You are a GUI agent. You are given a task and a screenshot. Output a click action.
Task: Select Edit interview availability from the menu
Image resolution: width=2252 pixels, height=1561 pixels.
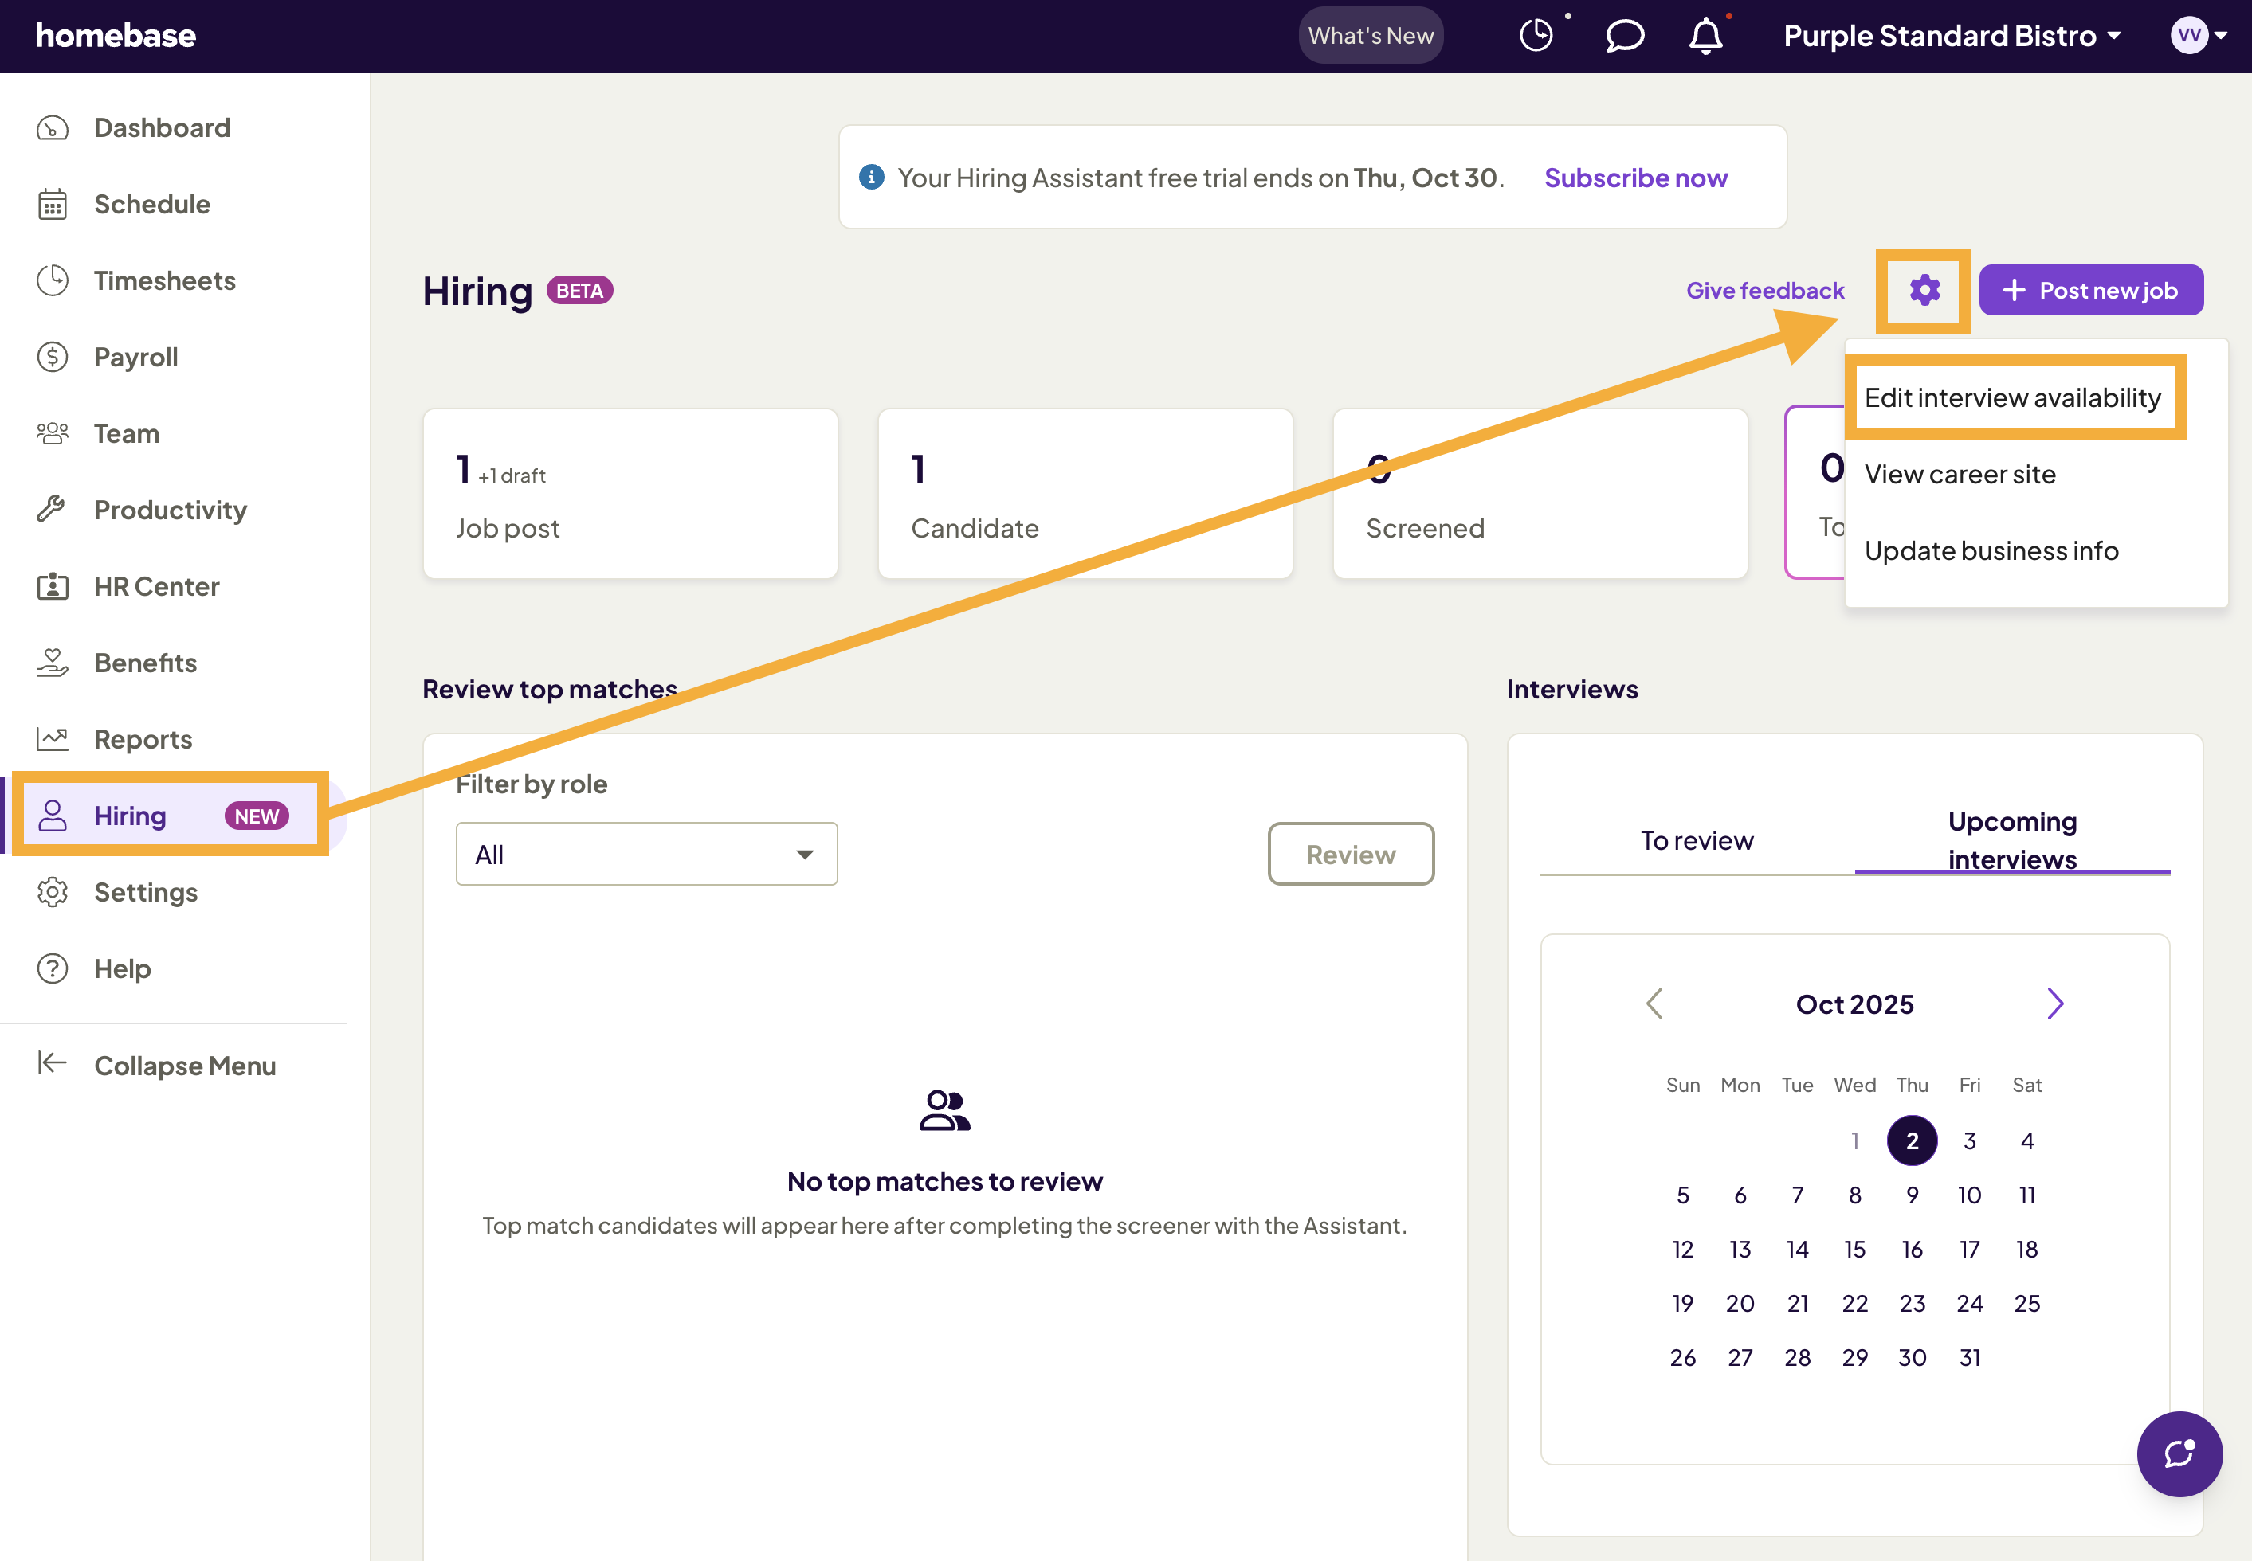2015,397
